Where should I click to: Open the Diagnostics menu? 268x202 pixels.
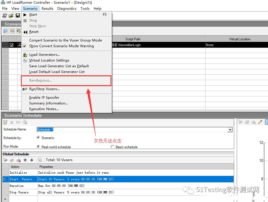[x=67, y=8]
